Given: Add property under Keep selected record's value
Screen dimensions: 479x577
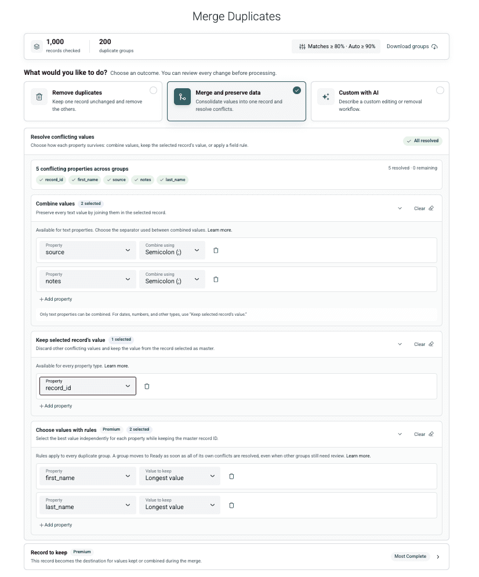Looking at the screenshot, I should 56,406.
